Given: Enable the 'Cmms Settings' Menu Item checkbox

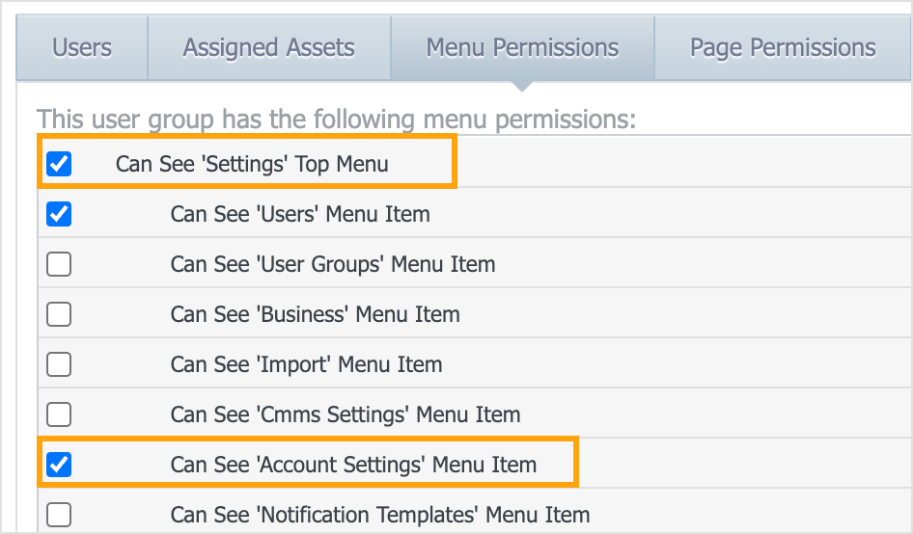Looking at the screenshot, I should coord(60,414).
